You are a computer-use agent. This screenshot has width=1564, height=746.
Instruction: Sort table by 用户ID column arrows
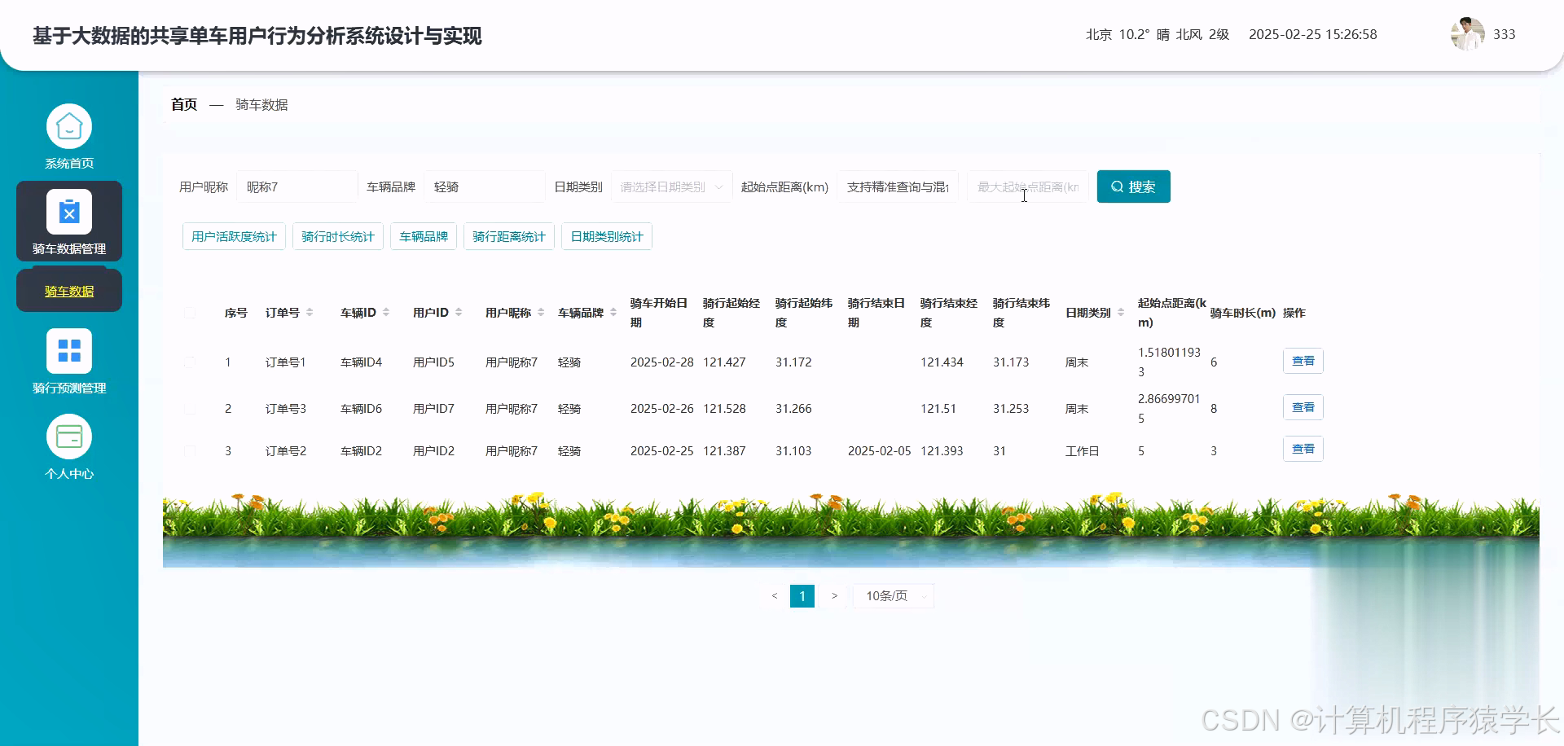(x=458, y=312)
